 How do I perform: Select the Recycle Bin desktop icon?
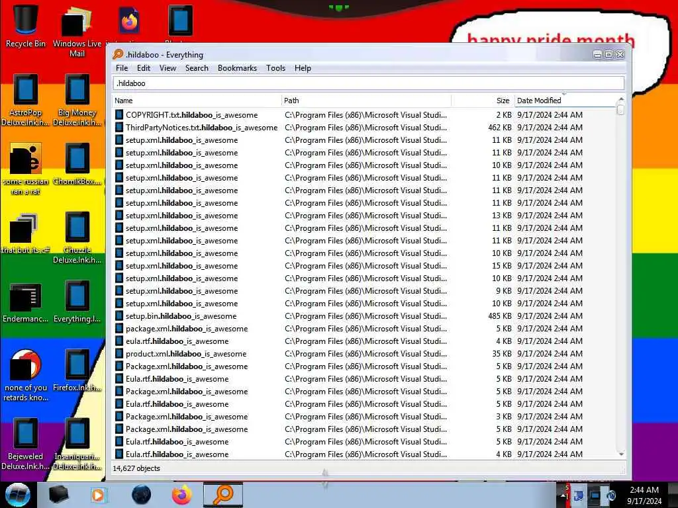point(25,26)
